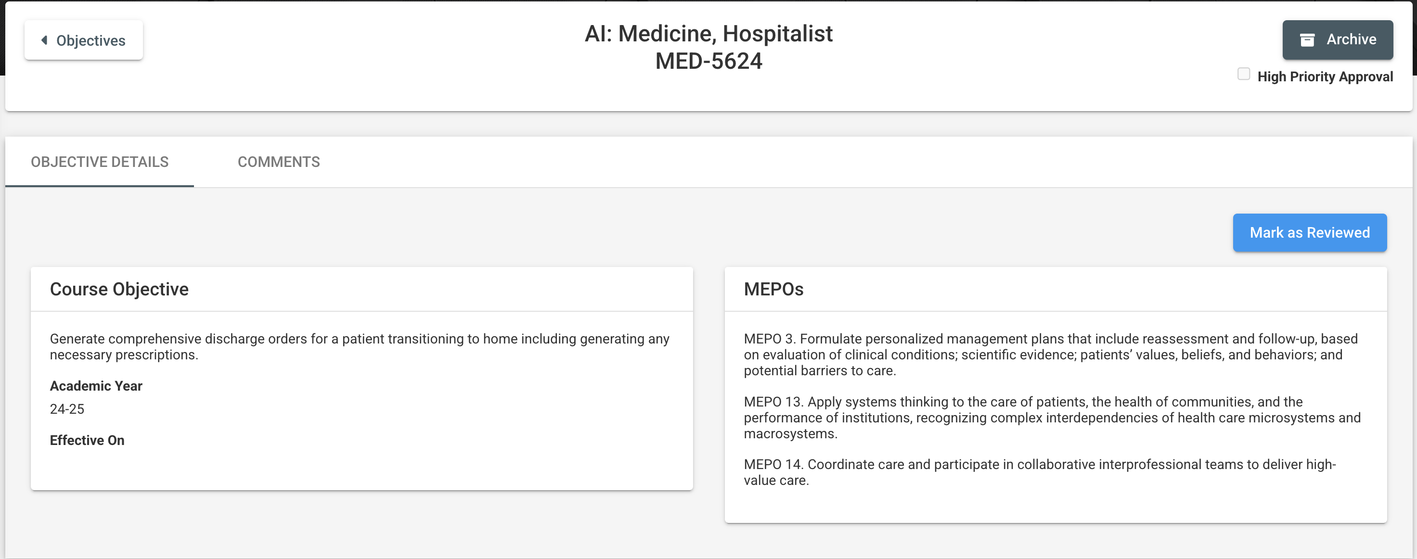Click Mark as Reviewed
Image resolution: width=1417 pixels, height=559 pixels.
point(1309,232)
